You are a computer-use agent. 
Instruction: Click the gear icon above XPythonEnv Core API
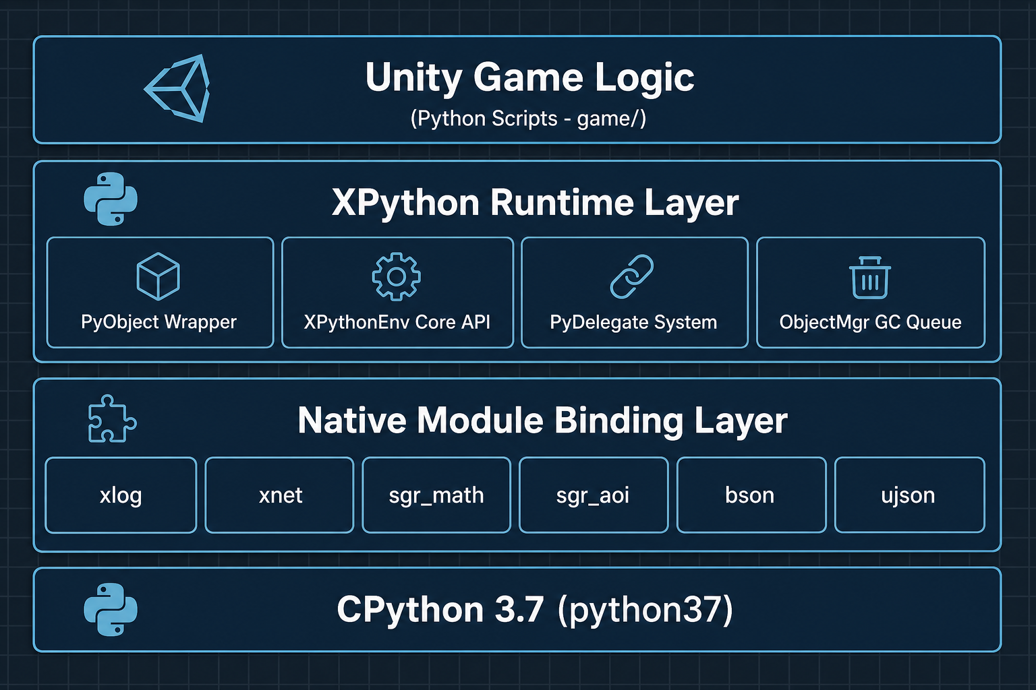397,276
